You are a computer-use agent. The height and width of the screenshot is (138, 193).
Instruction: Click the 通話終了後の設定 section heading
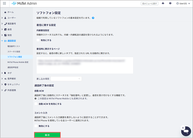coord(44,86)
